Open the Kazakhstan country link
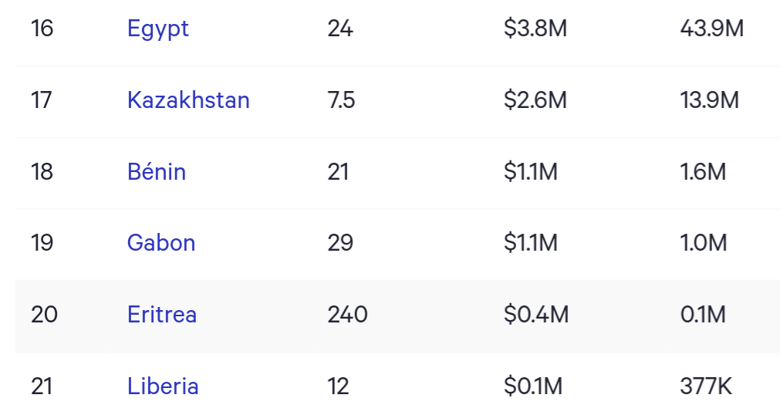Screen dimensions: 780x415 point(188,100)
